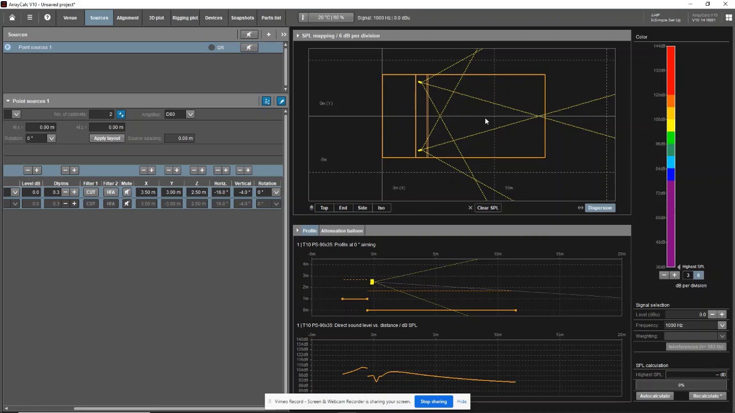Click plus above the X column

152,170
